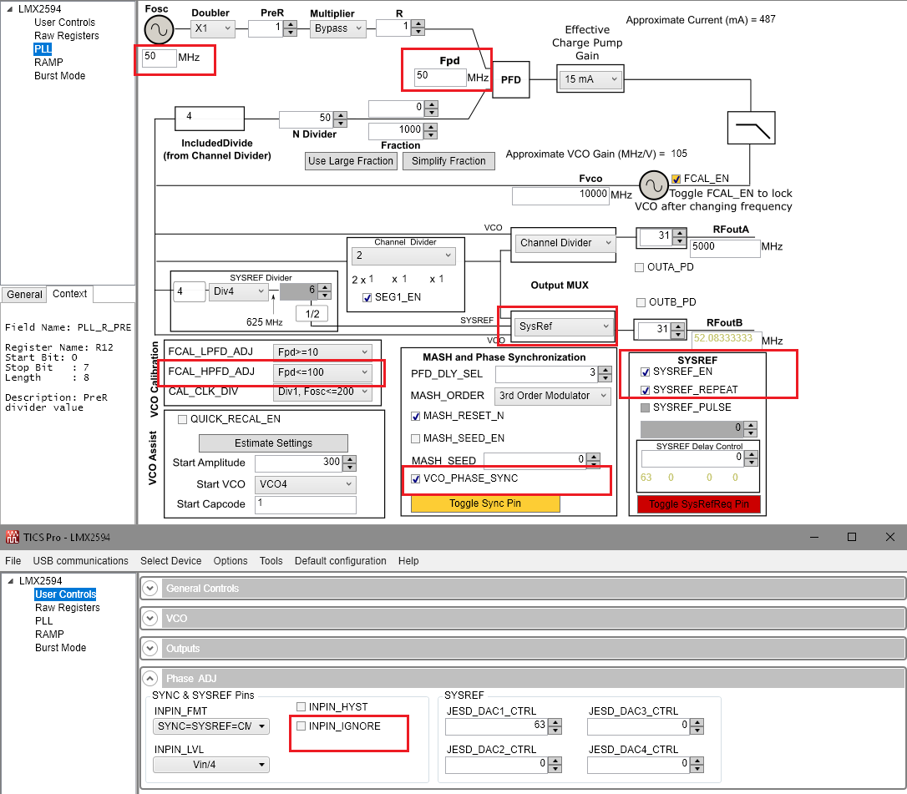The height and width of the screenshot is (794, 907).
Task: Enable the OUTA_PD checkbox
Action: click(639, 267)
